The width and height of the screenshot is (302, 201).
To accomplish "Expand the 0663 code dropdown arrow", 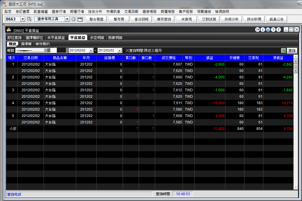I will click(23, 19).
